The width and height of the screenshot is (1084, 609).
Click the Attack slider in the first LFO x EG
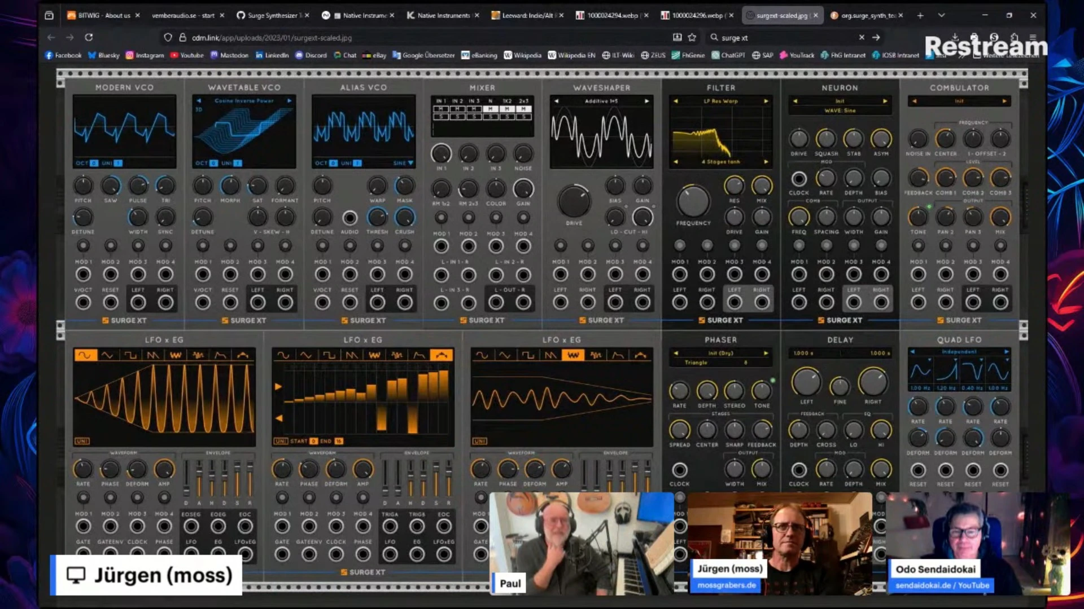pos(199,478)
